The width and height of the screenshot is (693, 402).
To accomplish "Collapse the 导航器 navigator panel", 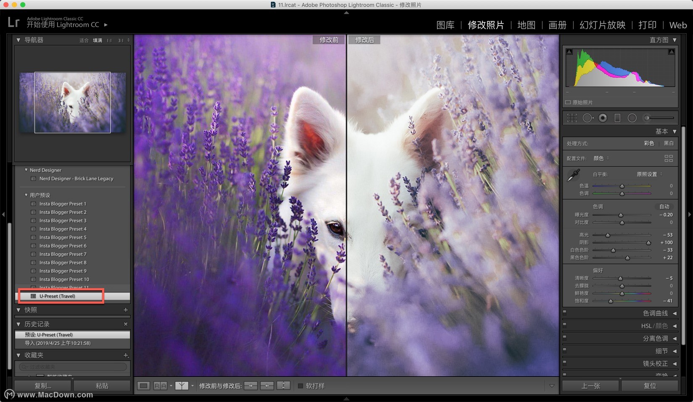I will tap(18, 40).
